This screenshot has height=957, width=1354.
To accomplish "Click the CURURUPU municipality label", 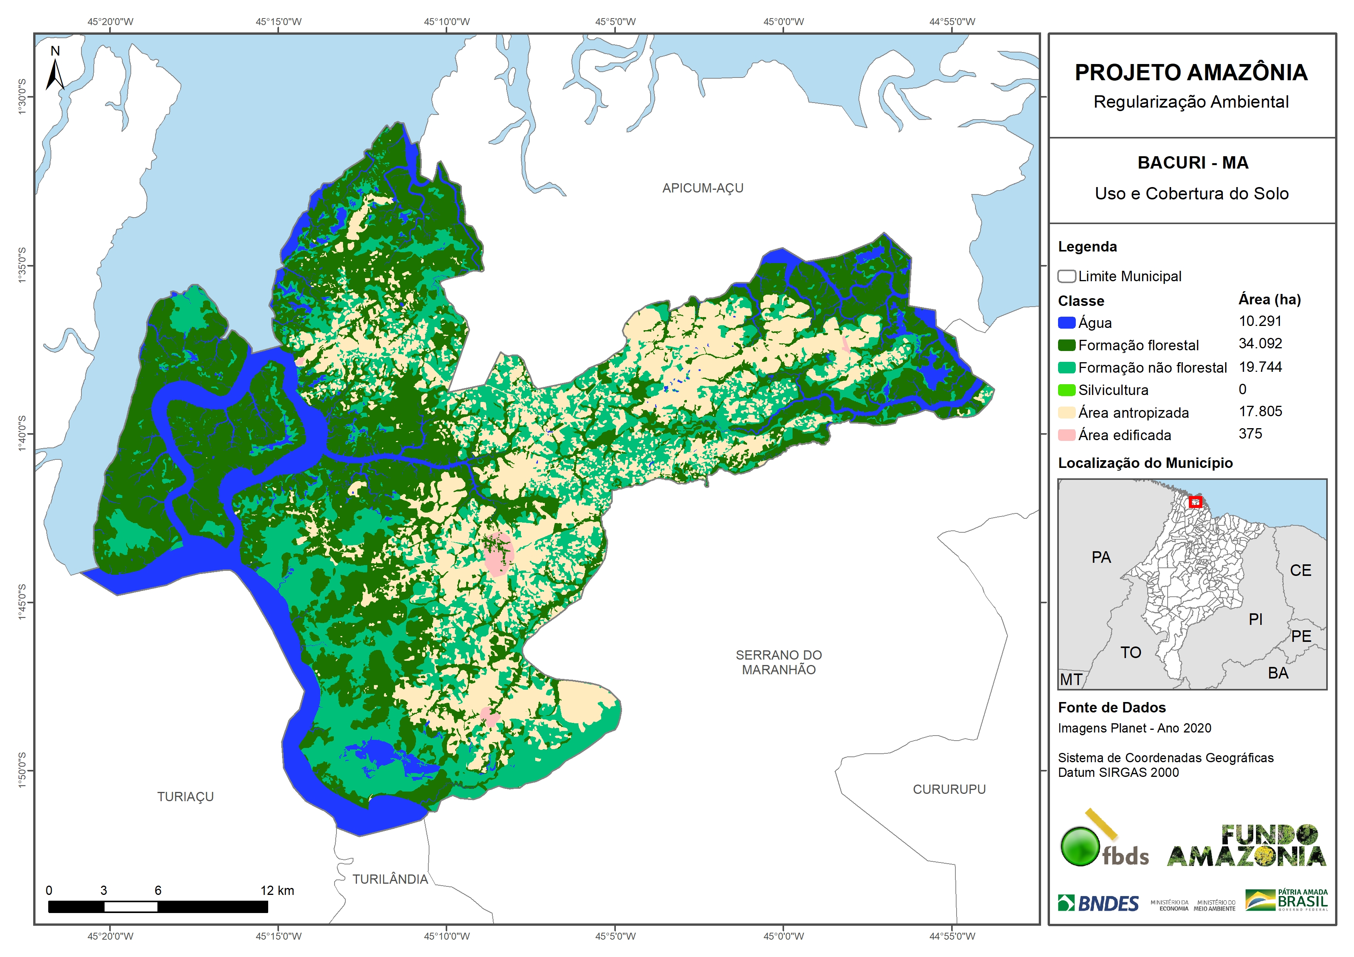I will click(949, 789).
